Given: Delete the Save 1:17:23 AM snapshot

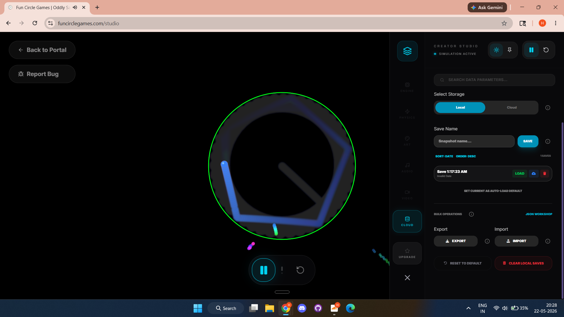Looking at the screenshot, I should [x=545, y=173].
